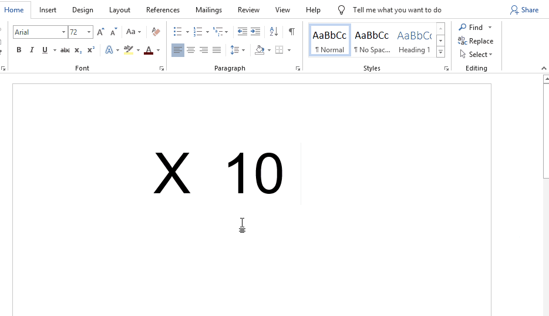
Task: Open References ribbon tab
Action: (x=163, y=10)
